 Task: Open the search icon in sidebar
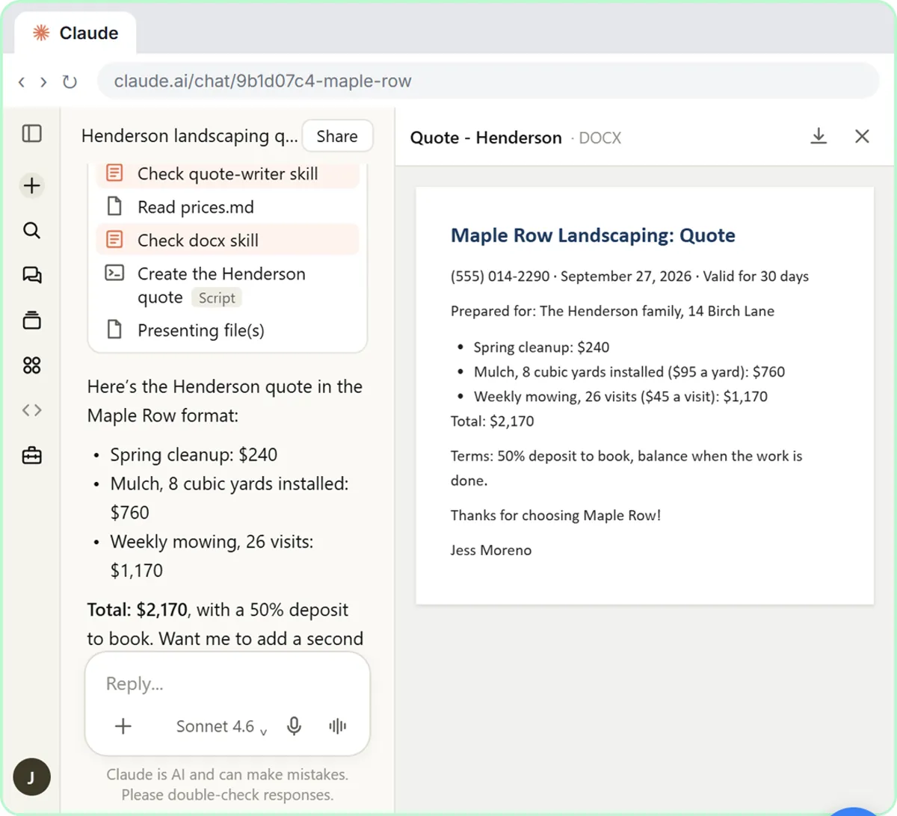(32, 230)
